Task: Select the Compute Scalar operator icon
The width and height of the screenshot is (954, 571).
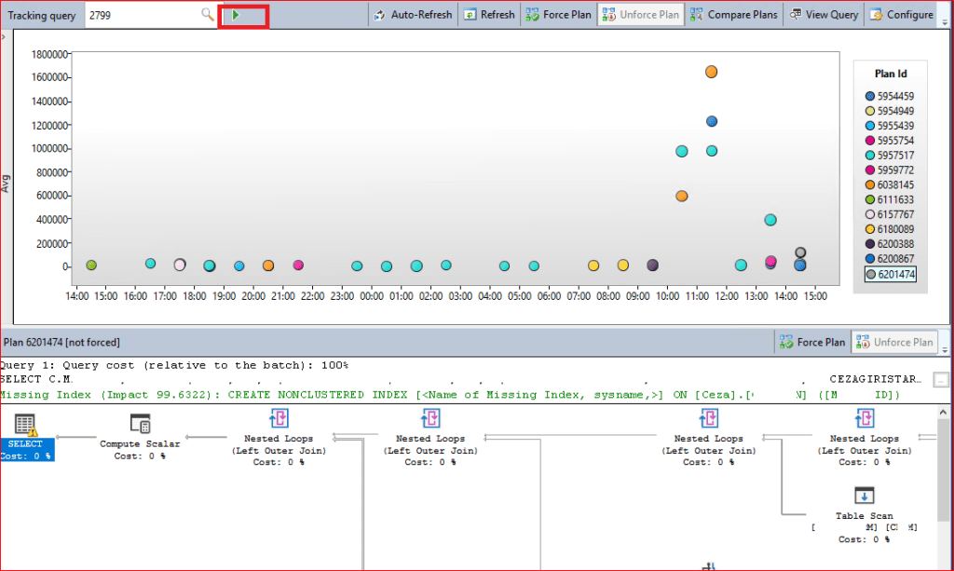Action: click(140, 424)
